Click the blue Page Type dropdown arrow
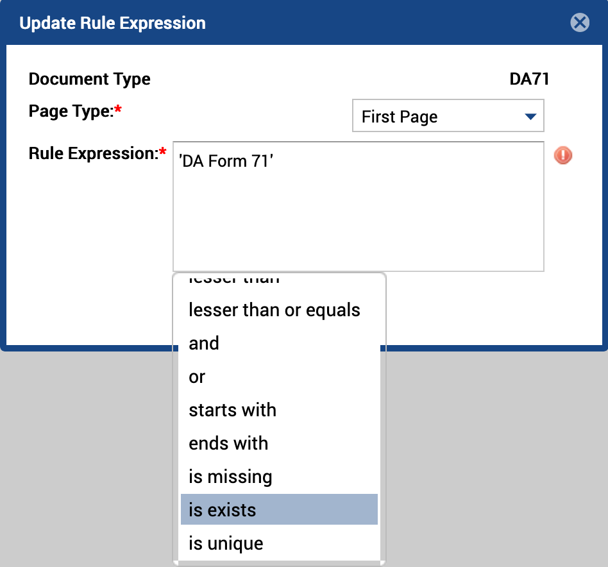Image resolution: width=608 pixels, height=567 pixels. click(530, 116)
